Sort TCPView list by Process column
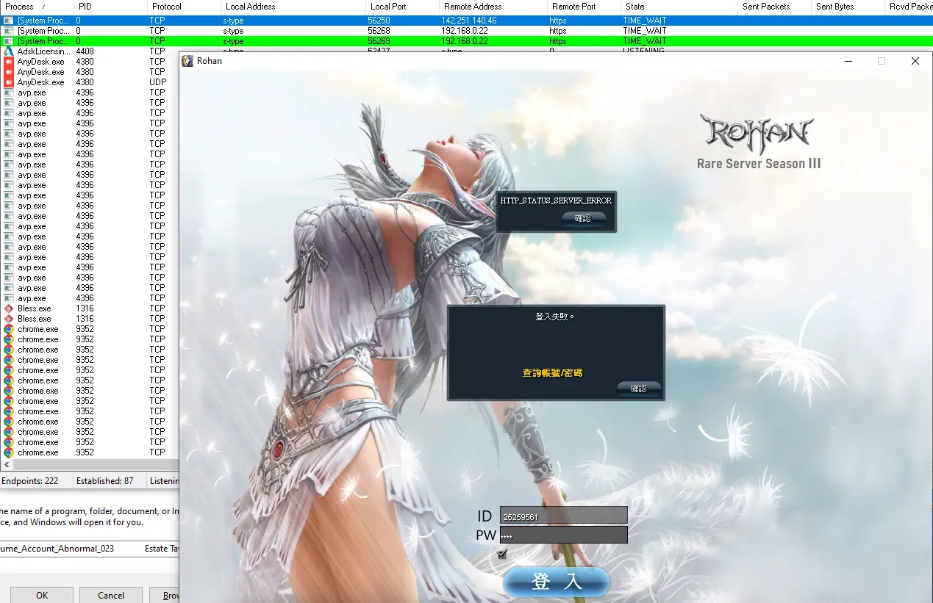Viewport: 933px width, 603px height. click(x=37, y=7)
